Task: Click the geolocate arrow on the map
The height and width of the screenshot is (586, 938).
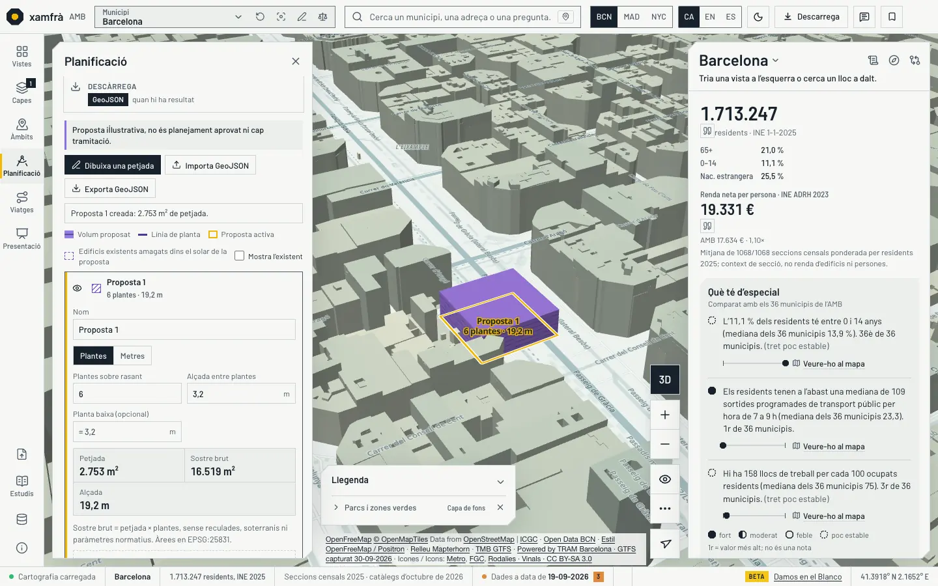Action: [665, 544]
